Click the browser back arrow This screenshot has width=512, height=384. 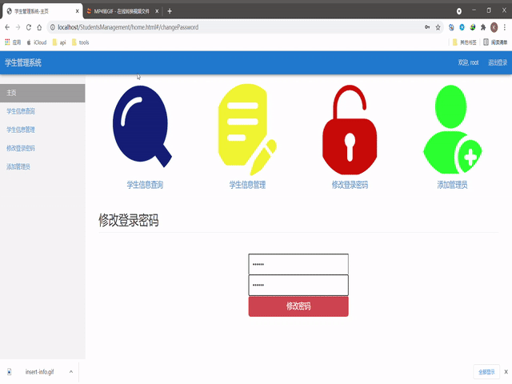click(x=7, y=27)
